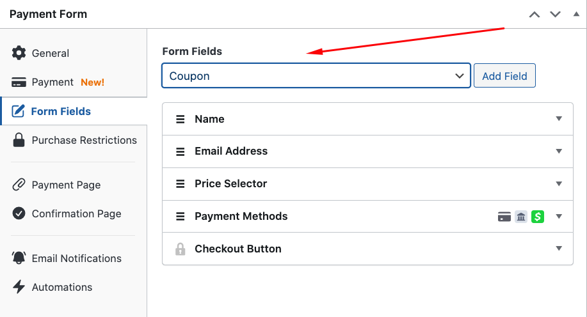Viewport: 587px width, 317px height.
Task: Click the Email Notifications bell icon
Action: click(19, 258)
